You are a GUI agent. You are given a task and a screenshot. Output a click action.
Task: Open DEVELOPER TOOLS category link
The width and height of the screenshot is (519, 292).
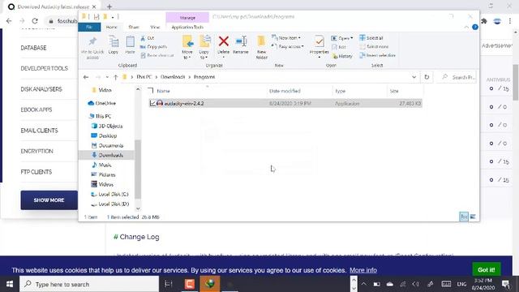[44, 68]
